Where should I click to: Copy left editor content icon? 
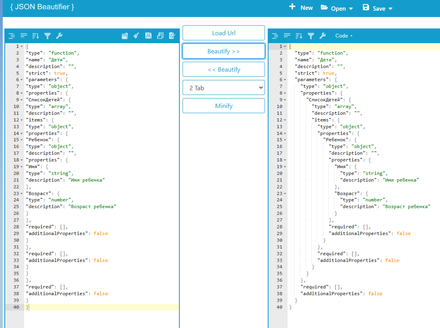click(x=160, y=36)
